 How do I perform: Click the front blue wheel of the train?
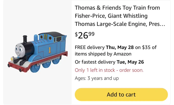point(35,68)
